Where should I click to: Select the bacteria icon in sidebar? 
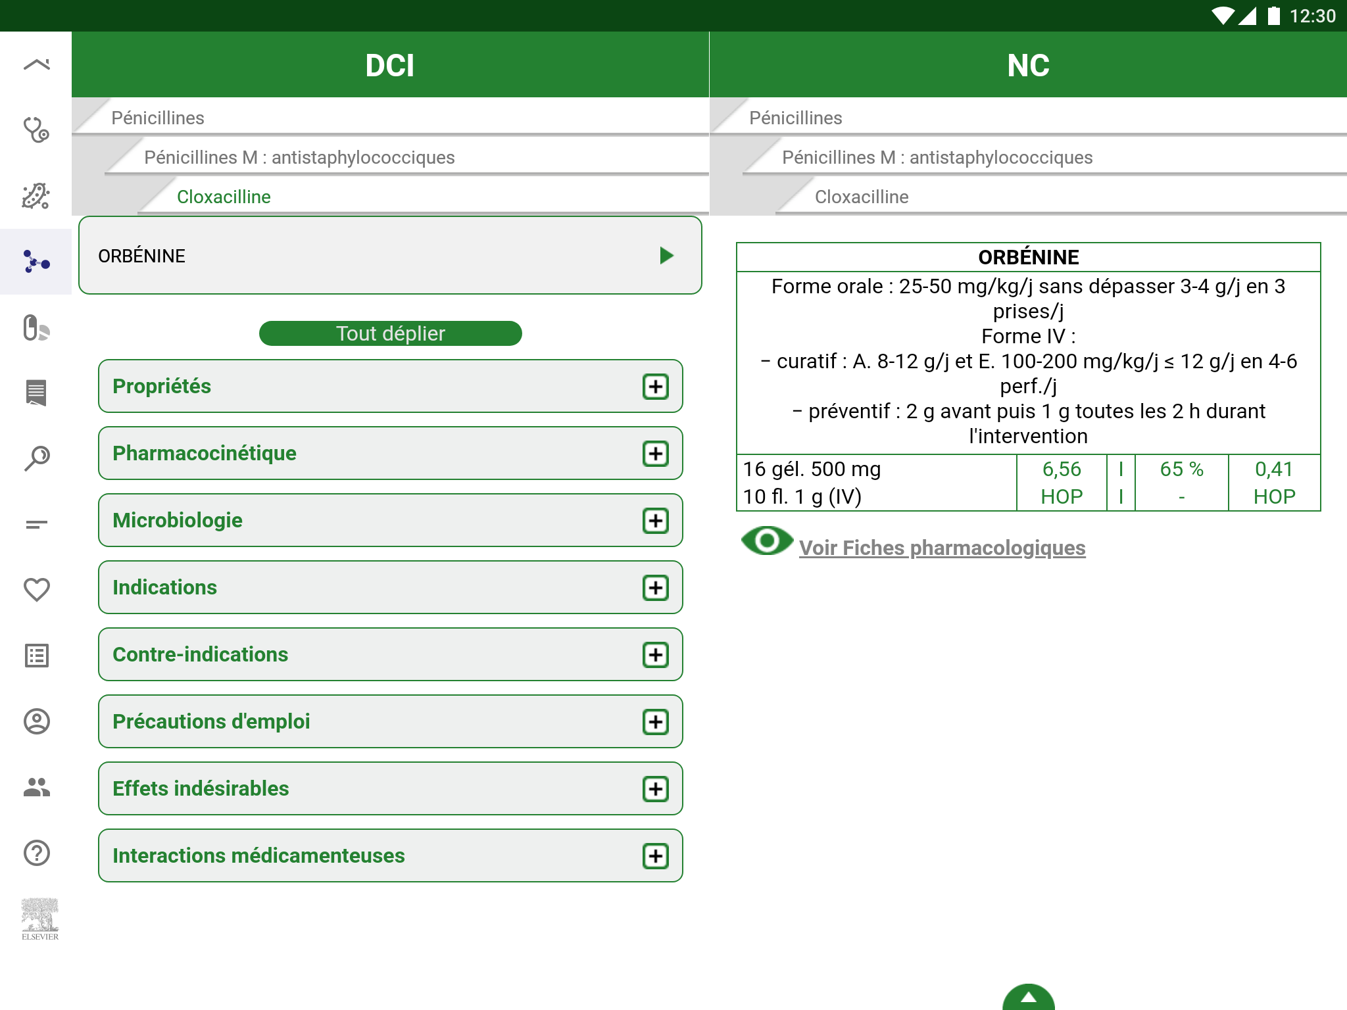click(x=36, y=196)
